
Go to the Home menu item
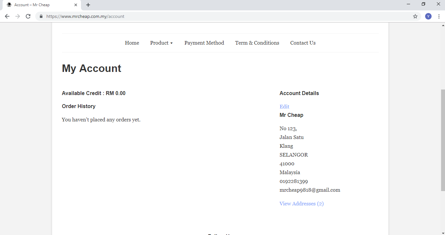132,43
